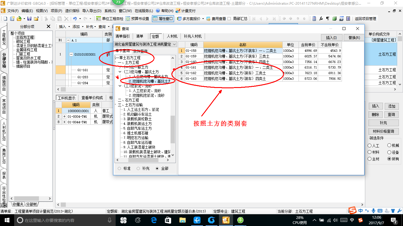Viewport: 403px width, 226px height.
Task: Expand row 01-0004-T@1 in materials table
Action: pyautogui.click(x=64, y=116)
